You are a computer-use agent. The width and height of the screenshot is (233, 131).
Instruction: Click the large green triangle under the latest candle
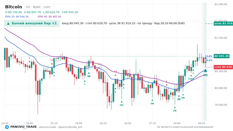click(x=205, y=70)
